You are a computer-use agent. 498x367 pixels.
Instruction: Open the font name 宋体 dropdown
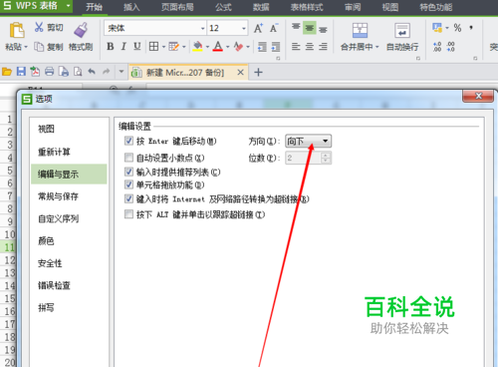pos(203,29)
